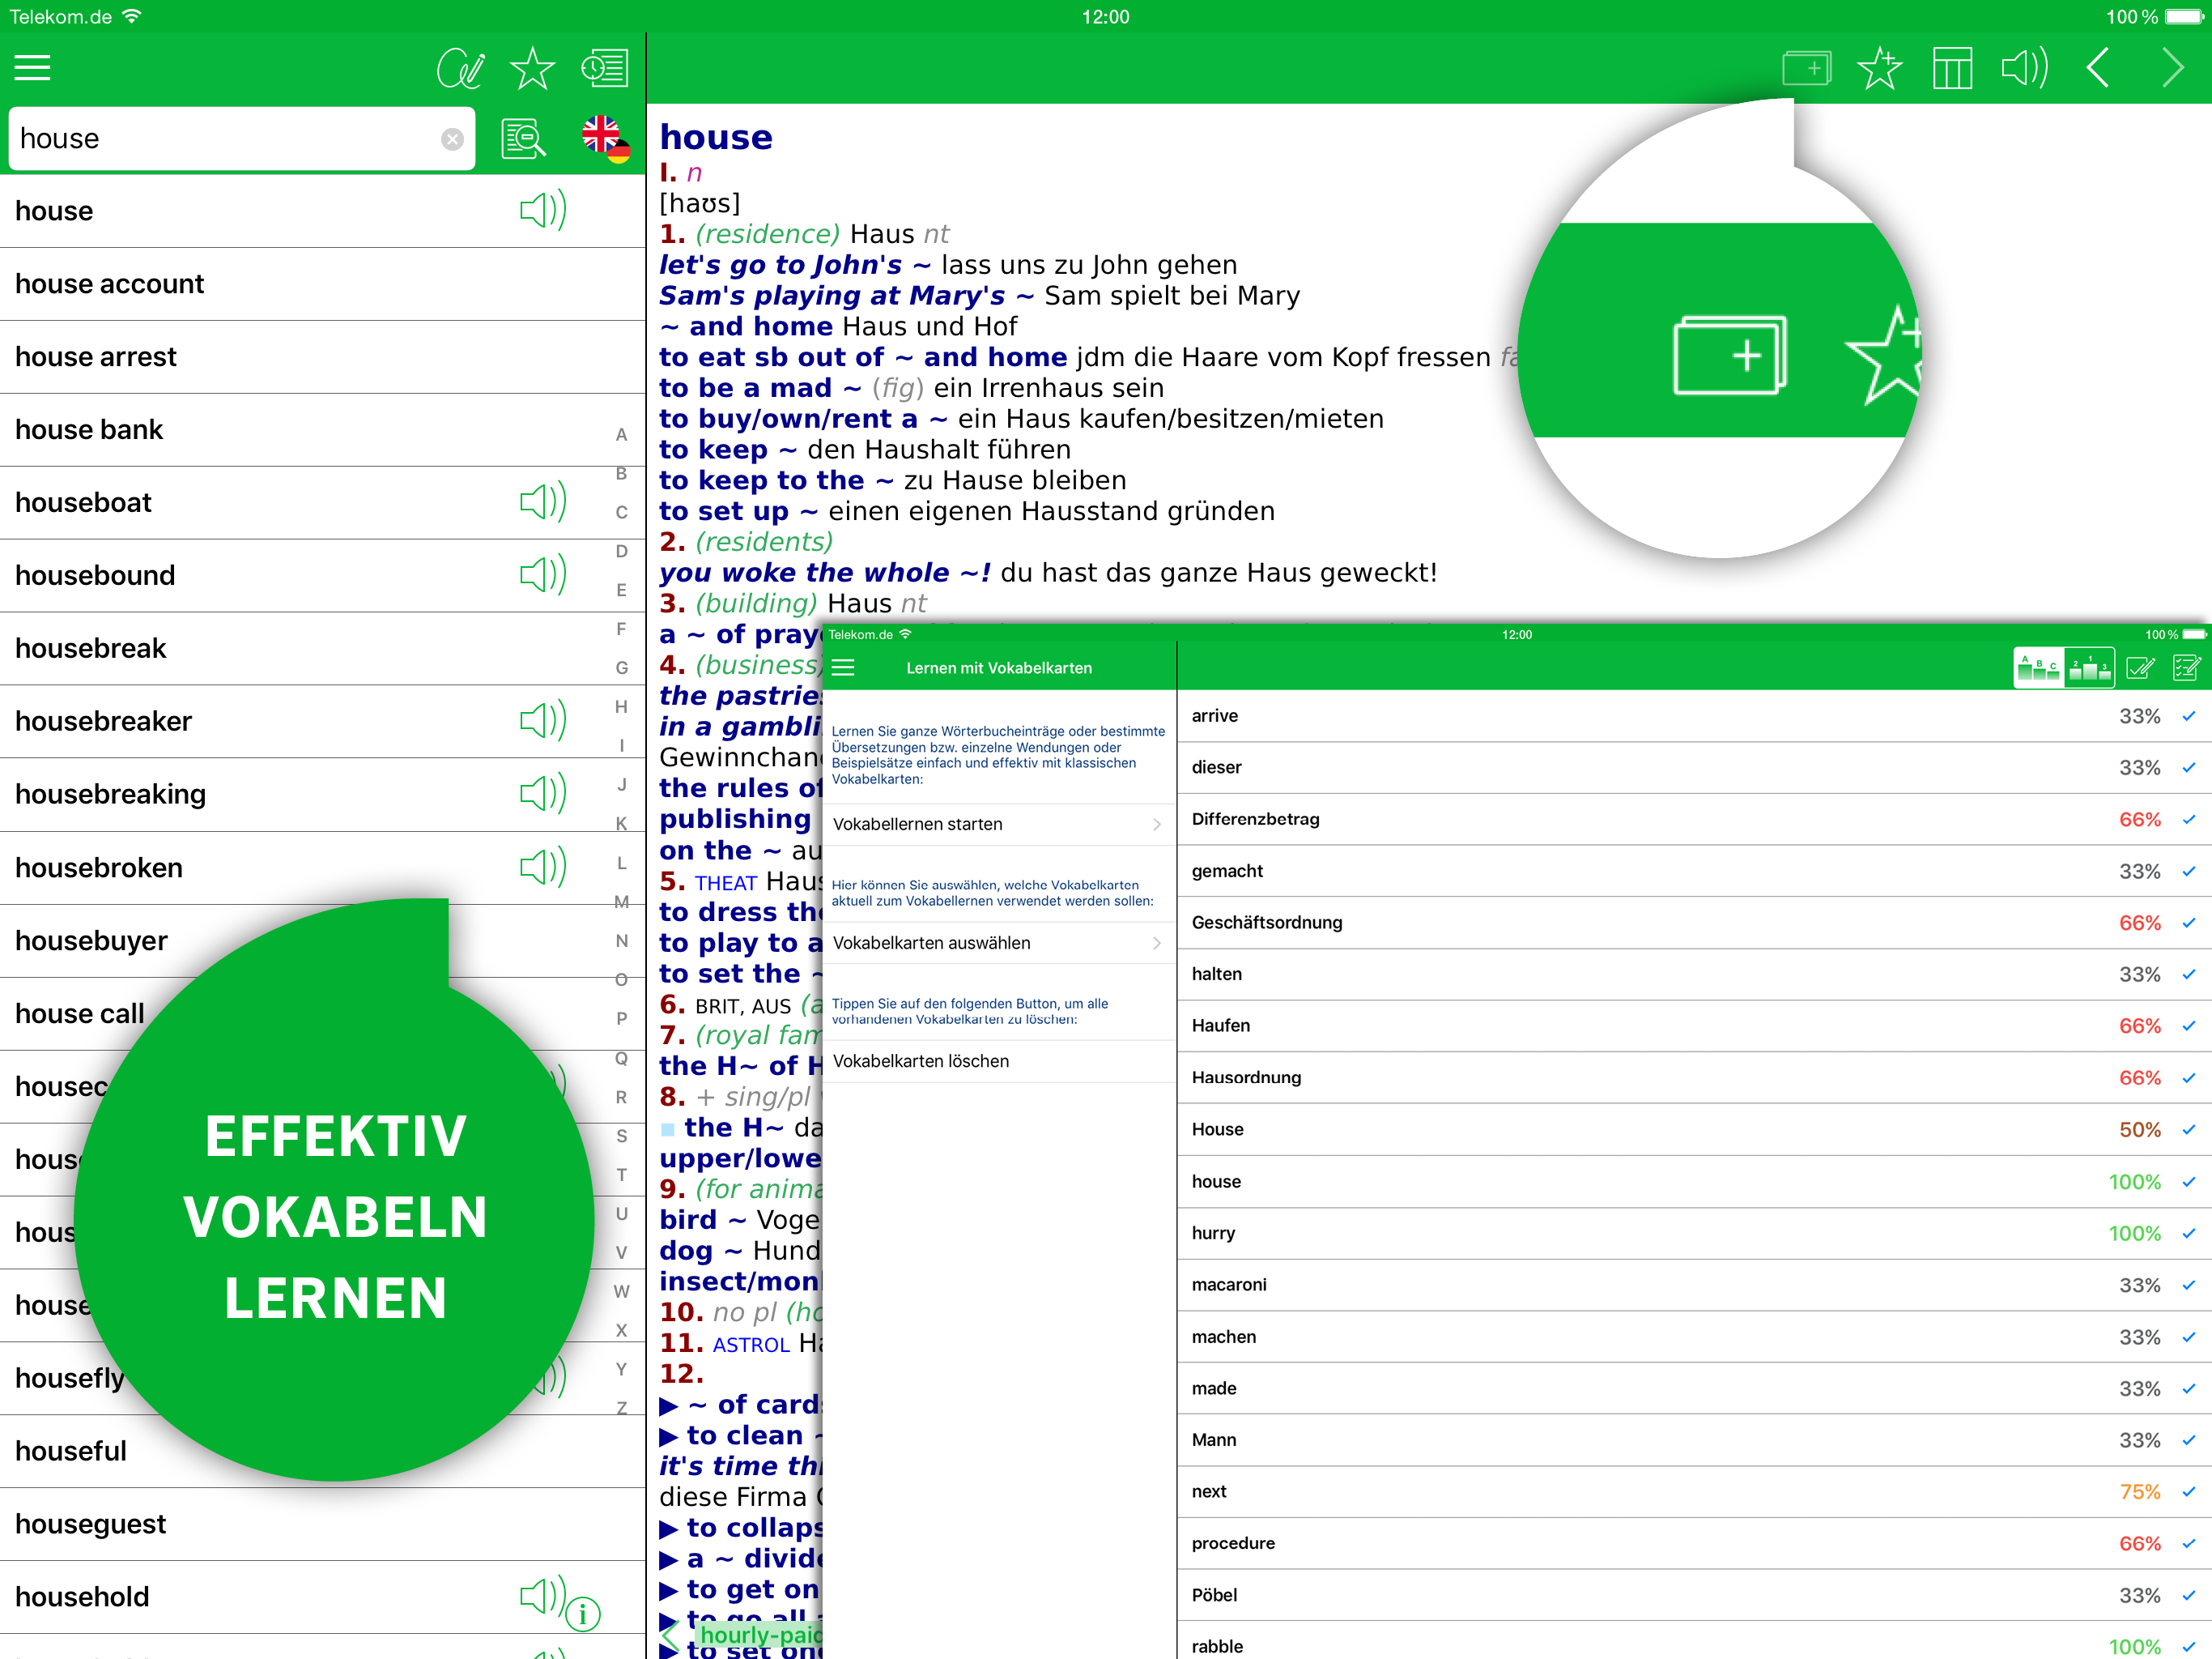Add a flashcard with the card-plus icon
2212x1659 pixels.
coord(1806,68)
